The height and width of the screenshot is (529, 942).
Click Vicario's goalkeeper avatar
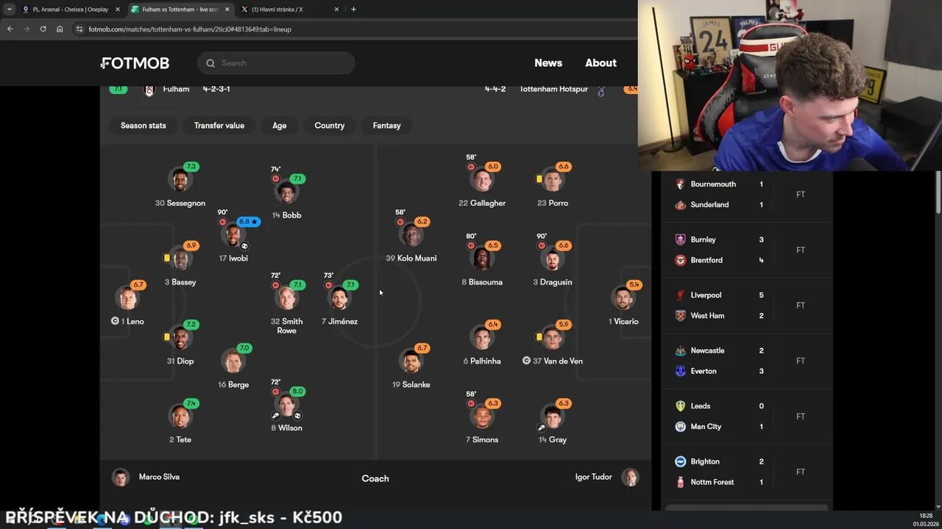tap(624, 298)
